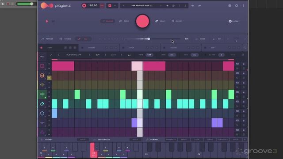Choose the Smart randomization option
Viewport: 283px width, 159px height.
point(160,21)
